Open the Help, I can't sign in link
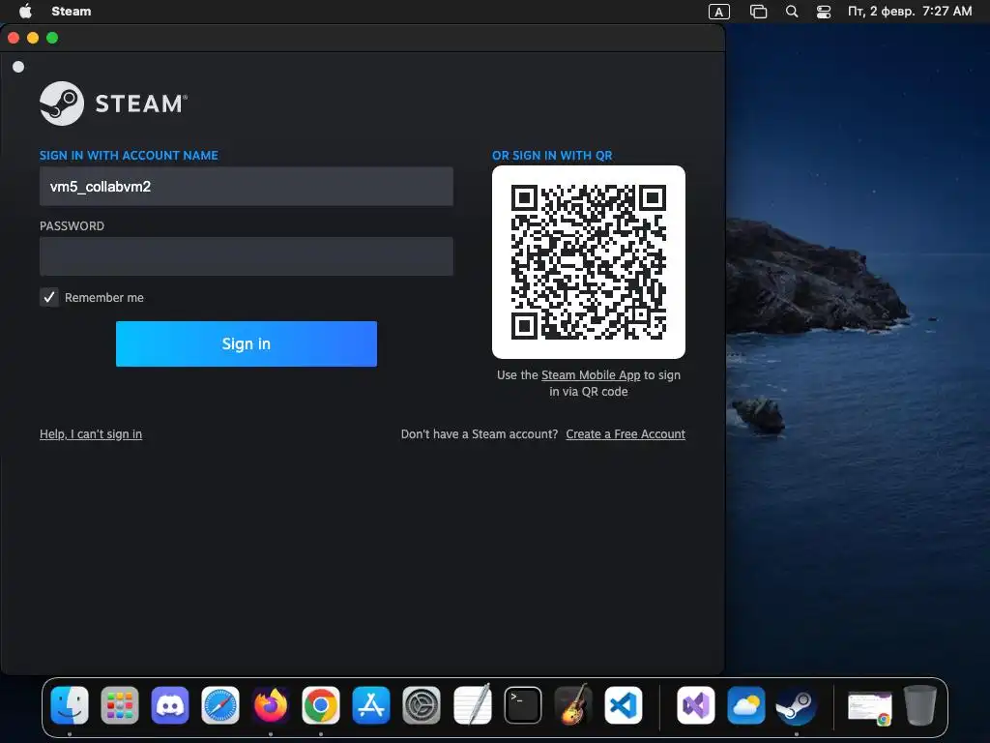The height and width of the screenshot is (743, 990). (x=91, y=434)
